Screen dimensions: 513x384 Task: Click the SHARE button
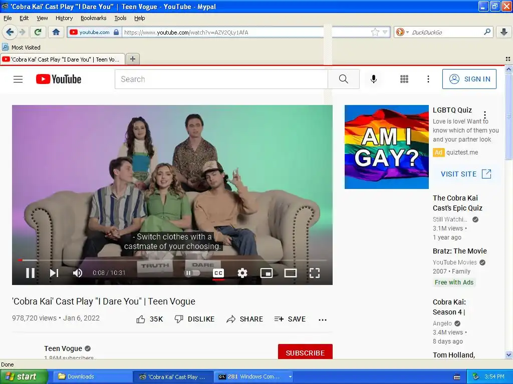pos(244,319)
